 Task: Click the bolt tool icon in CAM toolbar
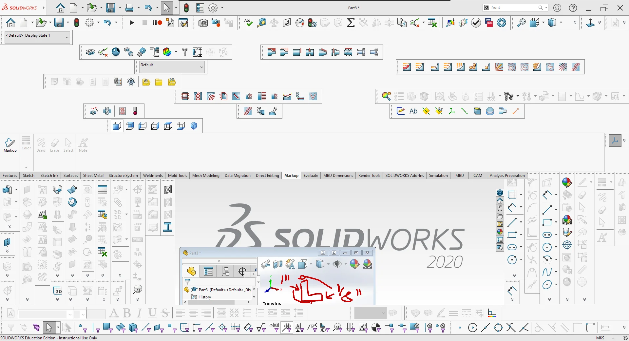click(x=185, y=52)
